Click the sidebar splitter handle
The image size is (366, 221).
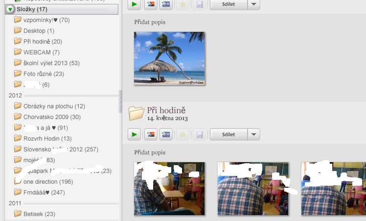coord(120,102)
